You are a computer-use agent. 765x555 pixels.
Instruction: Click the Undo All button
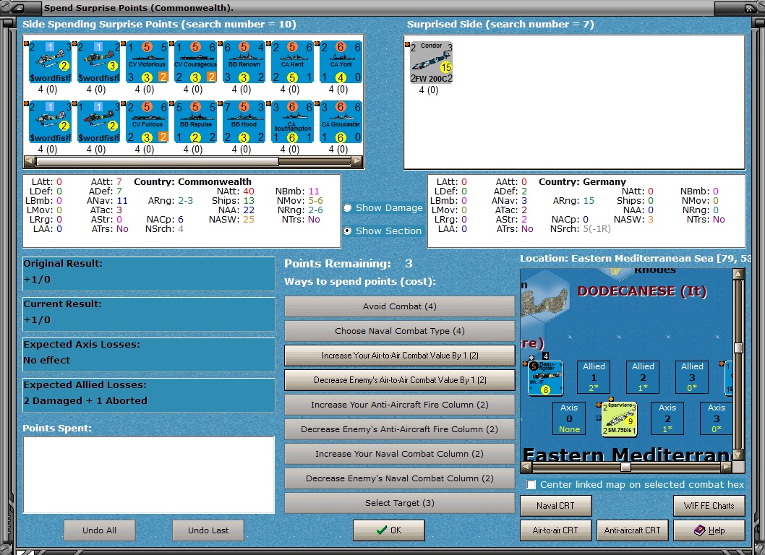[x=100, y=530]
